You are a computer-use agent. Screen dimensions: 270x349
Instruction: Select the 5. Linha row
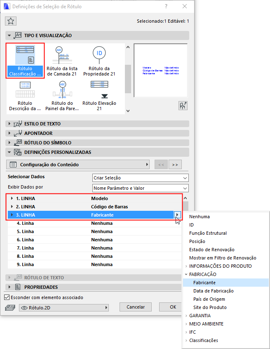pyautogui.click(x=94, y=231)
